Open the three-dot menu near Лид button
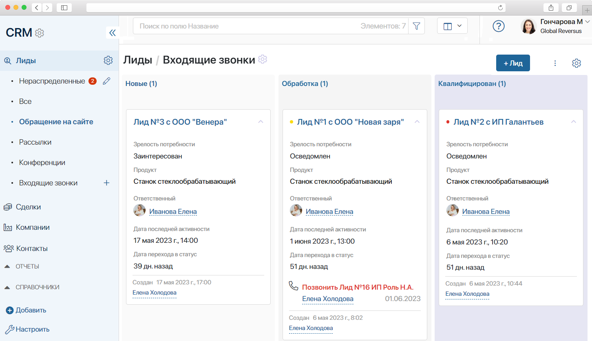 [555, 63]
